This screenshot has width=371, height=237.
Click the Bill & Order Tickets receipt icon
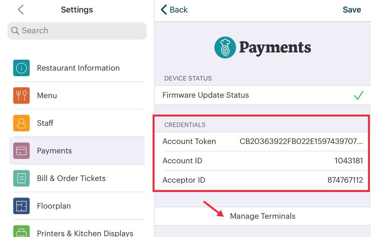pos(22,178)
